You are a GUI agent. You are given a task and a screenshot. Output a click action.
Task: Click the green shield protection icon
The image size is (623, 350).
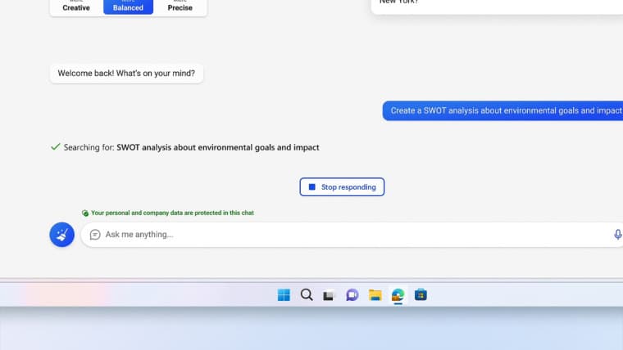(85, 213)
